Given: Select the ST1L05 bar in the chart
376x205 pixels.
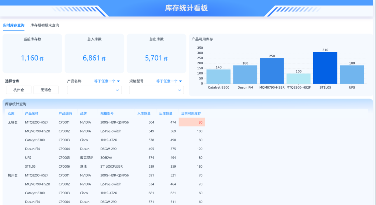Looking at the screenshot, I should point(325,67).
